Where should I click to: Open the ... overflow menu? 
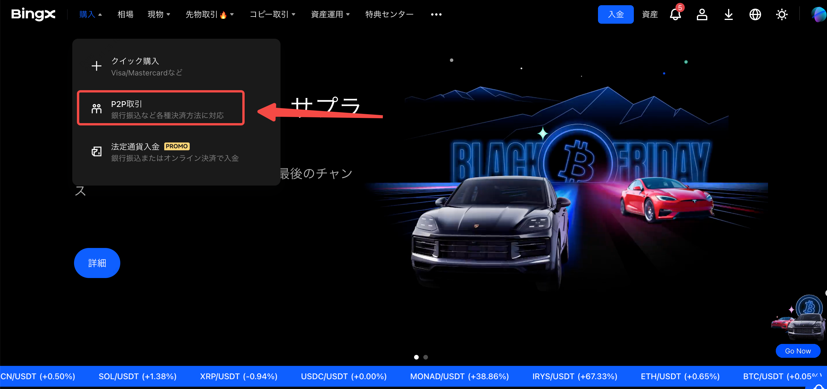click(436, 14)
